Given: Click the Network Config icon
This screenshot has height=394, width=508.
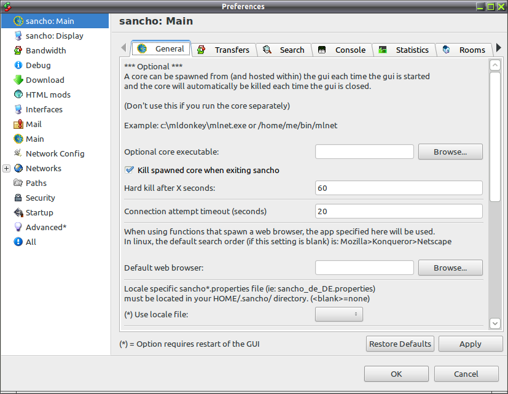Looking at the screenshot, I should click(x=18, y=153).
